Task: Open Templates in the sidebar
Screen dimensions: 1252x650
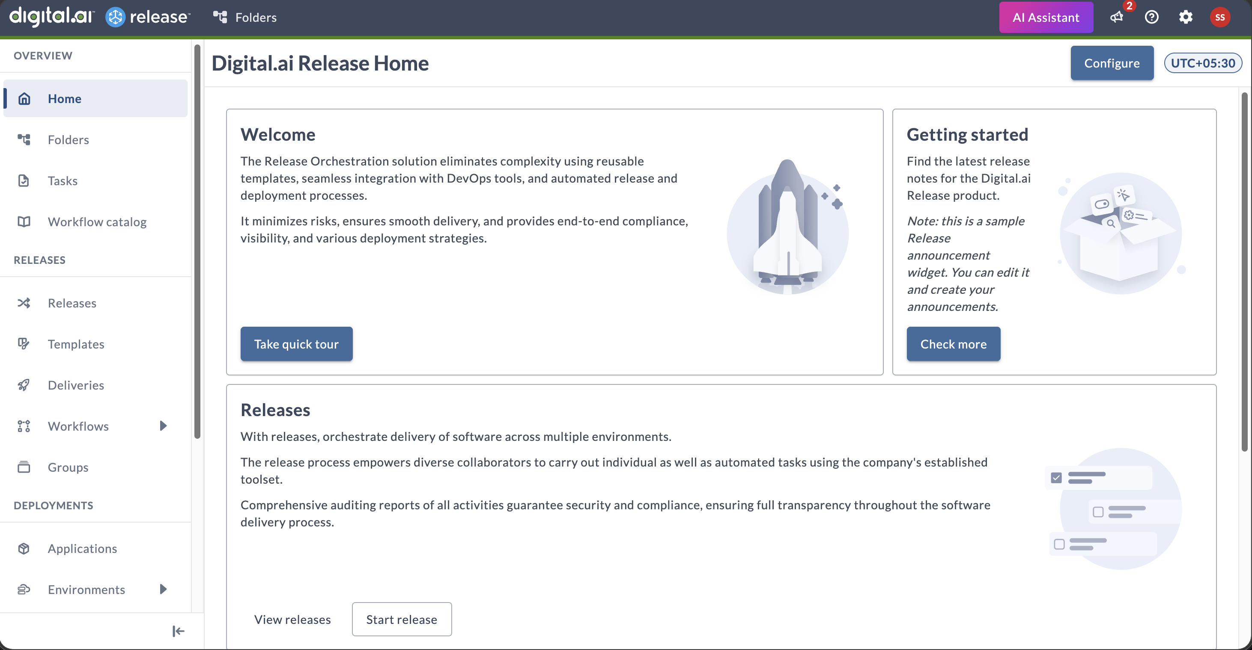Action: [x=95, y=344]
